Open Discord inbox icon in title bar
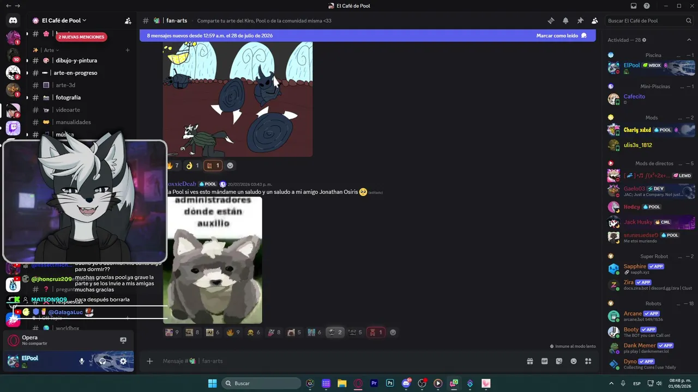 (x=634, y=6)
